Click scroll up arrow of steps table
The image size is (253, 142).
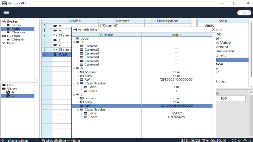[x=194, y=22]
